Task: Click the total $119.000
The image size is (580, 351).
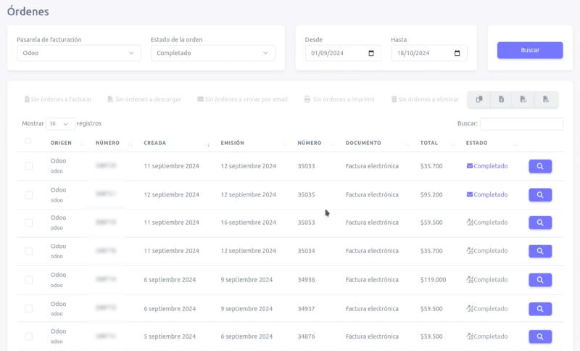Action: (x=433, y=280)
